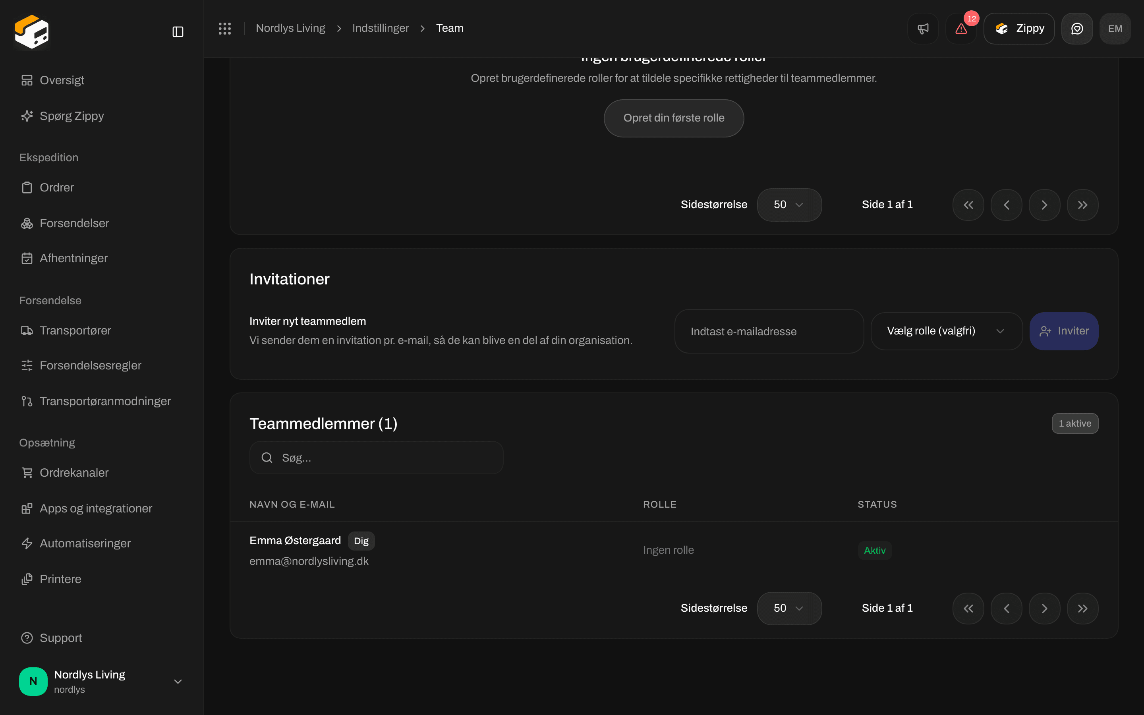Open Spørg Zippy in the sidebar
Image resolution: width=1144 pixels, height=715 pixels.
point(102,116)
